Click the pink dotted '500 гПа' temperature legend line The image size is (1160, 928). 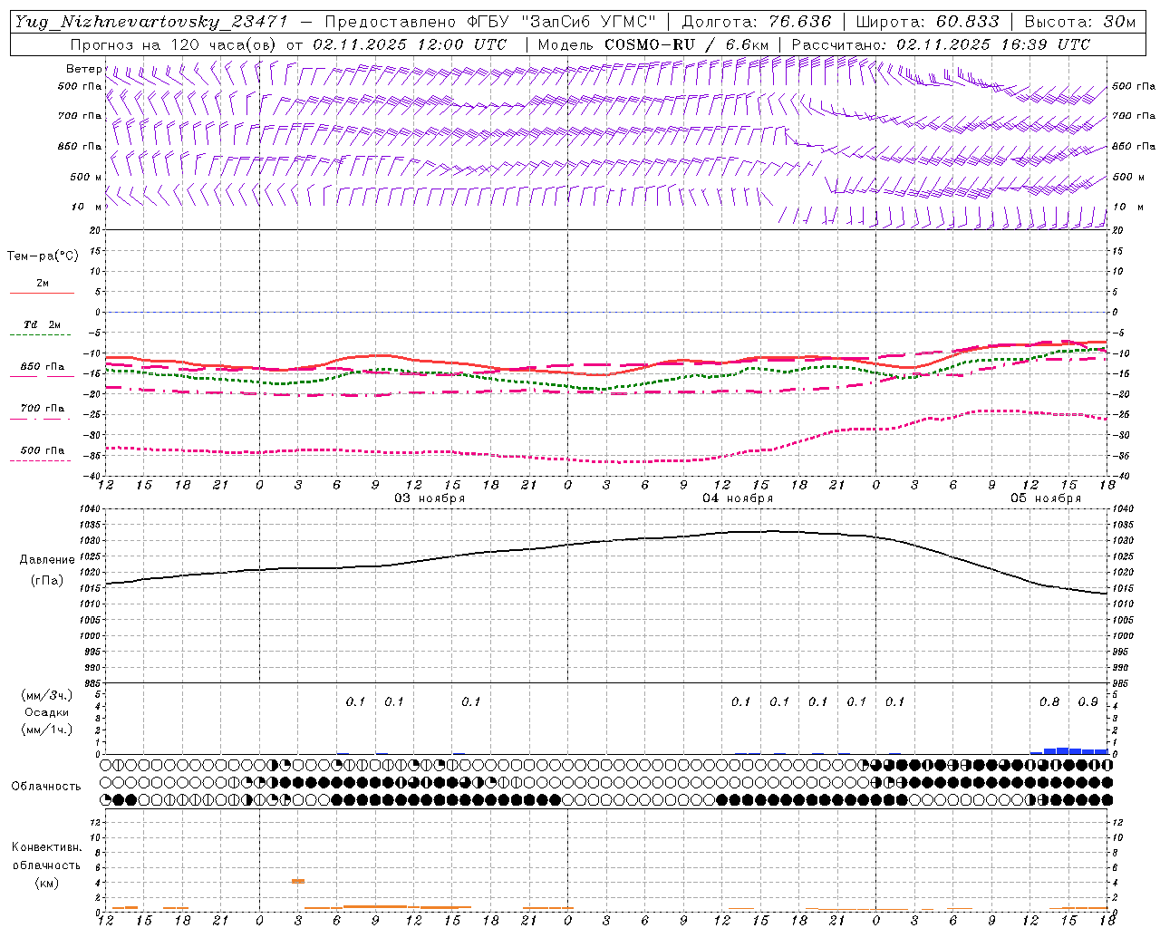pos(41,460)
